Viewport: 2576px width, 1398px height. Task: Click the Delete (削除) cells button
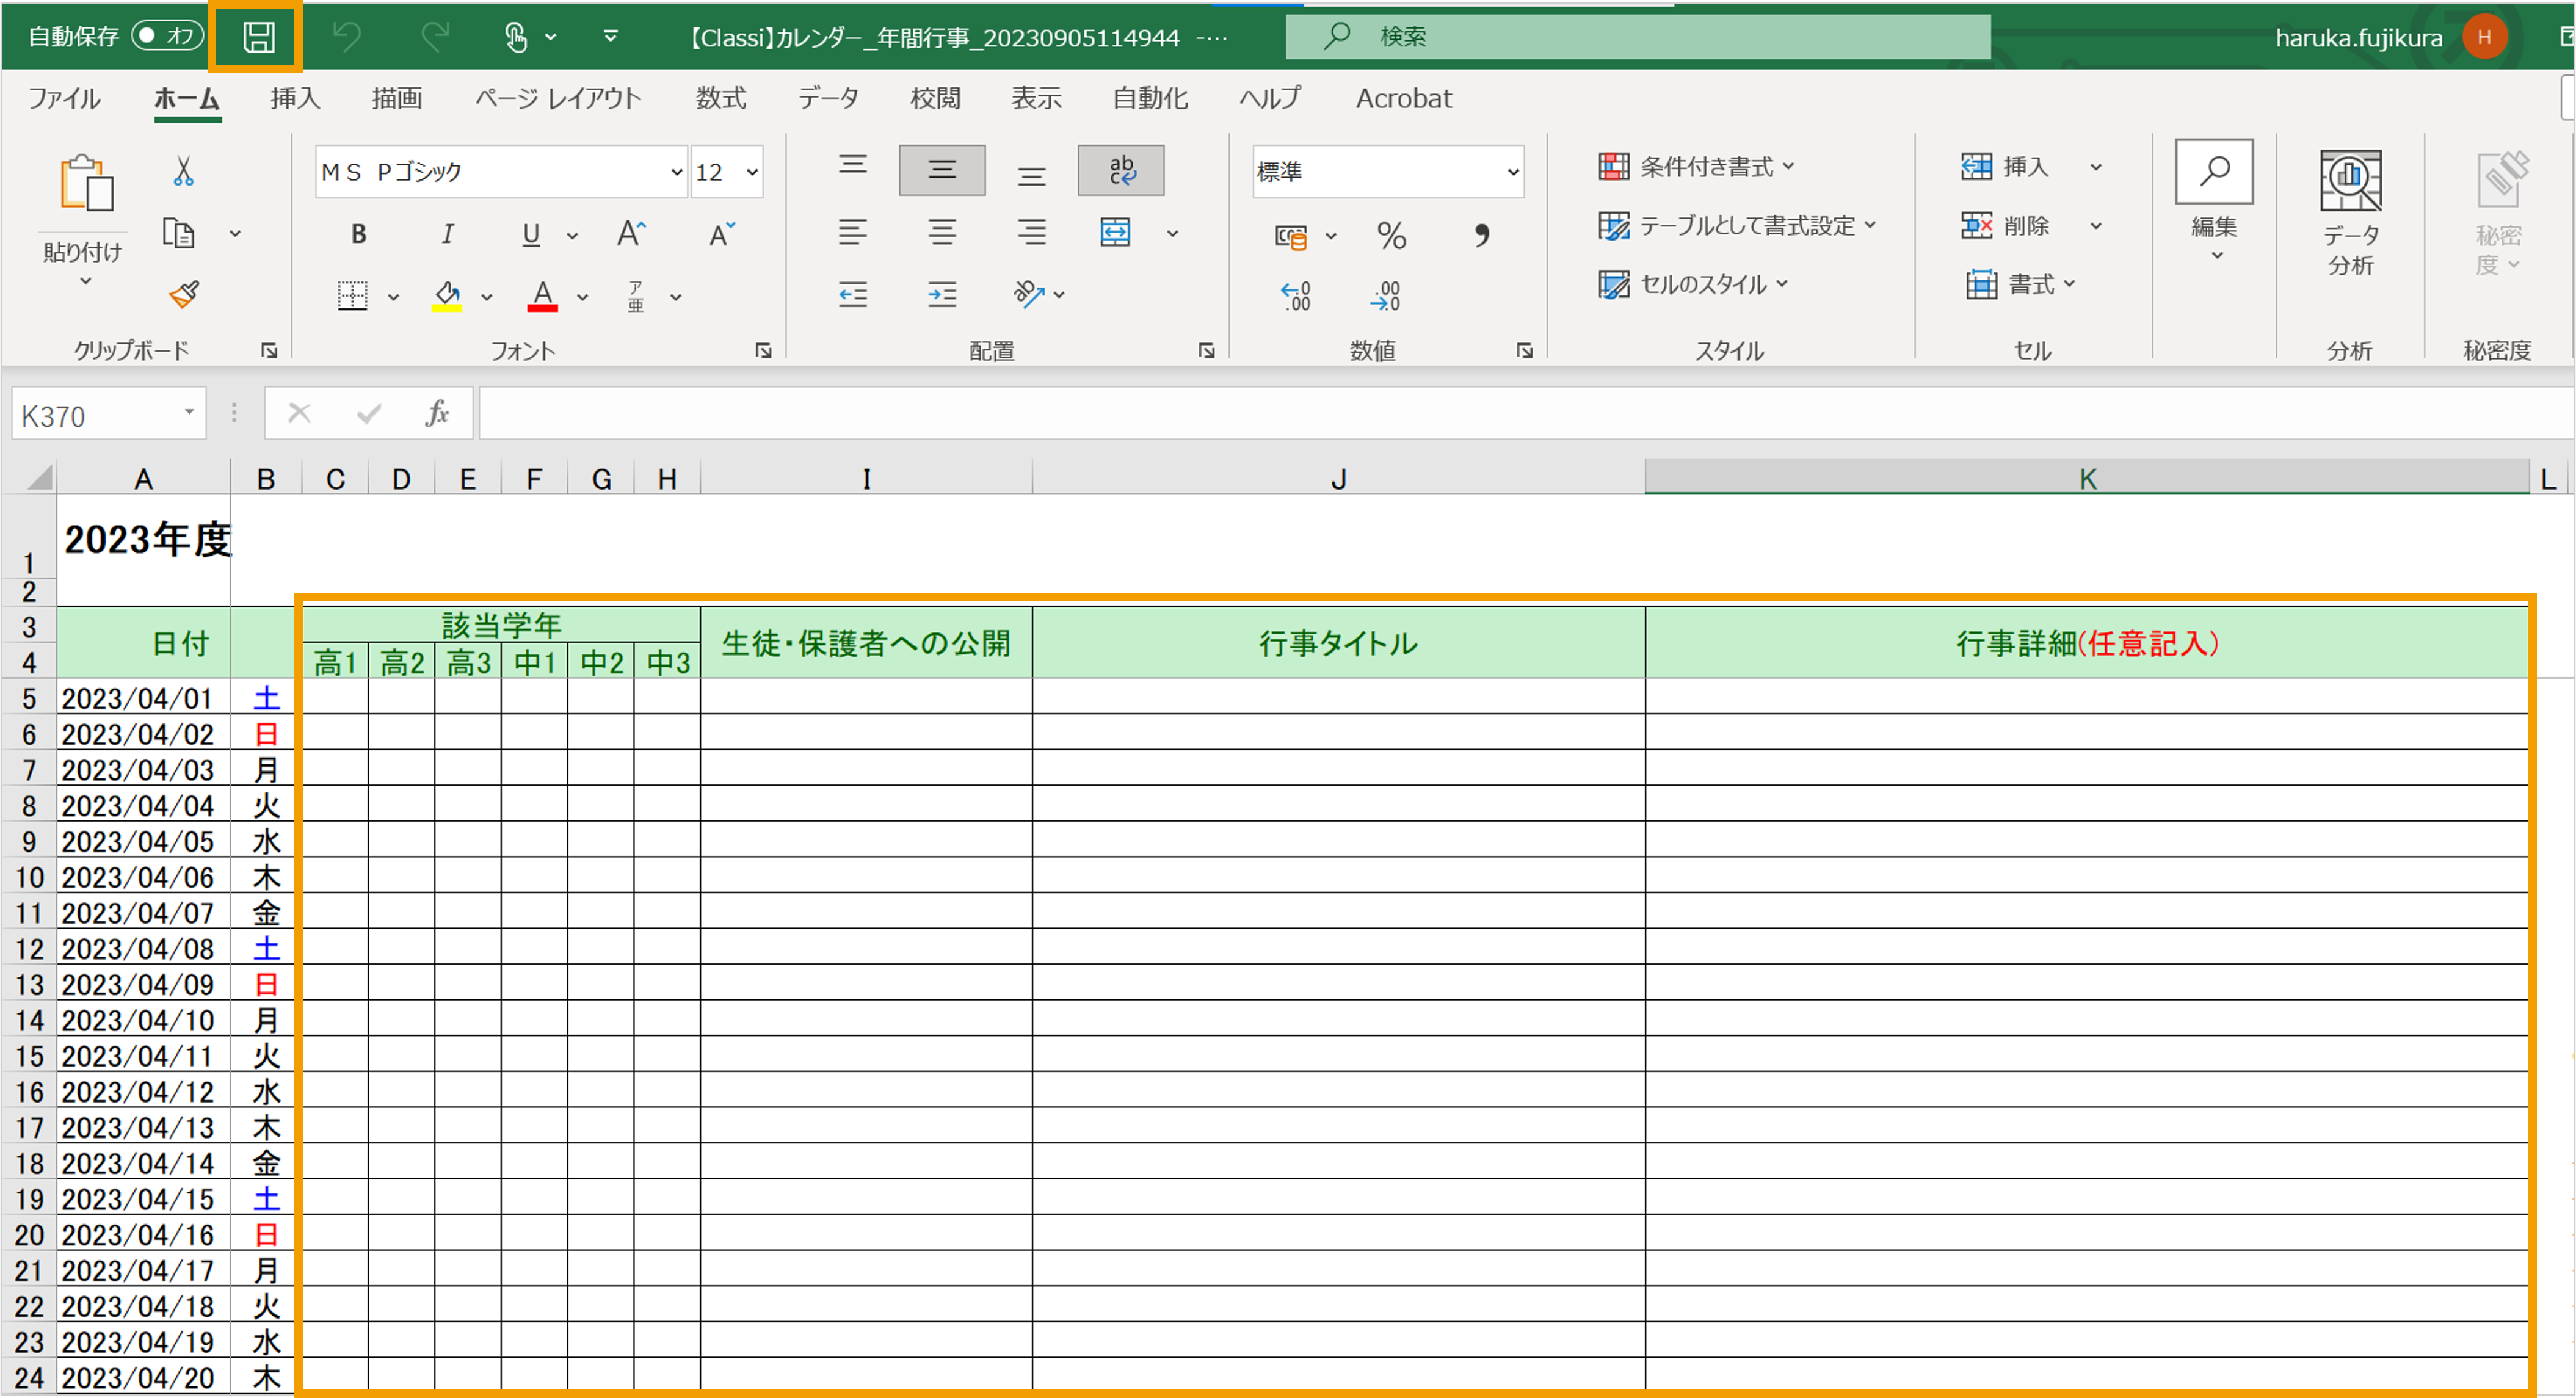click(2004, 226)
